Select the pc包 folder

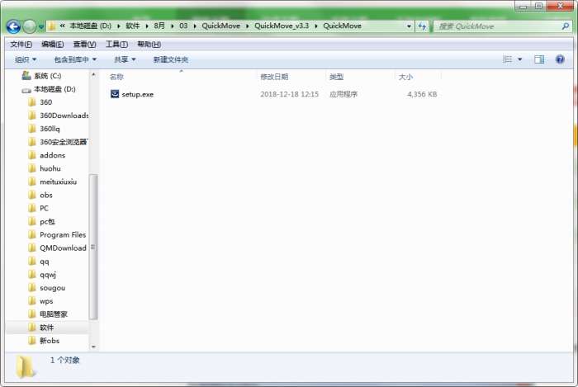[41, 222]
